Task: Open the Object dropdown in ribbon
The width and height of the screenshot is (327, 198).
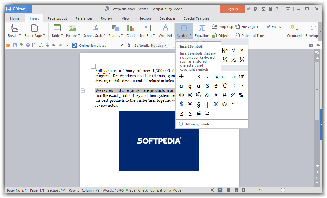Action: [x=222, y=36]
